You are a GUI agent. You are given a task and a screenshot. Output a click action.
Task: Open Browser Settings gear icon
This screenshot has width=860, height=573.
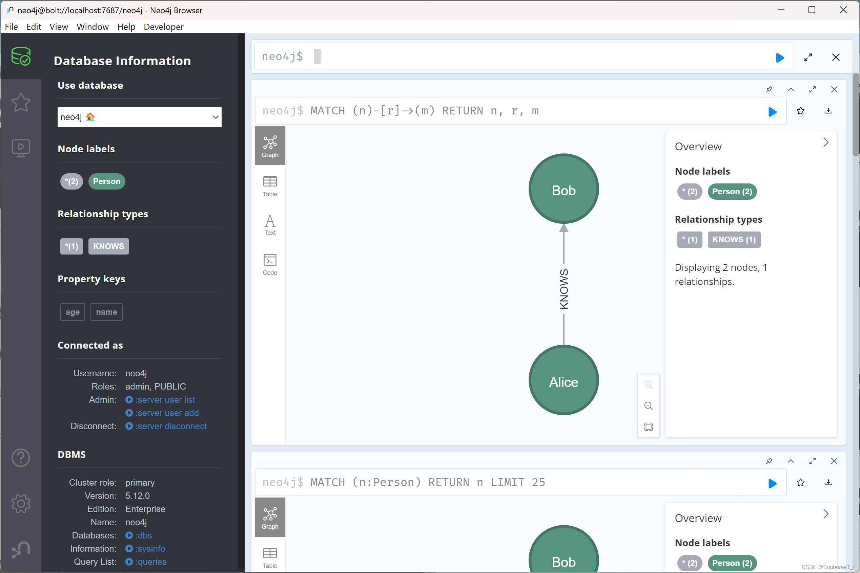pyautogui.click(x=21, y=504)
